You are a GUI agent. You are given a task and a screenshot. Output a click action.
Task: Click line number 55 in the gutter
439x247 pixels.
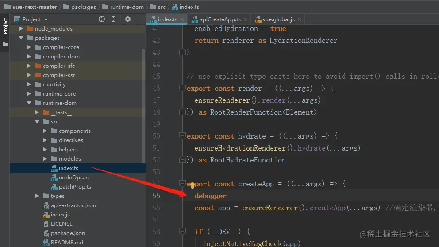(156, 196)
